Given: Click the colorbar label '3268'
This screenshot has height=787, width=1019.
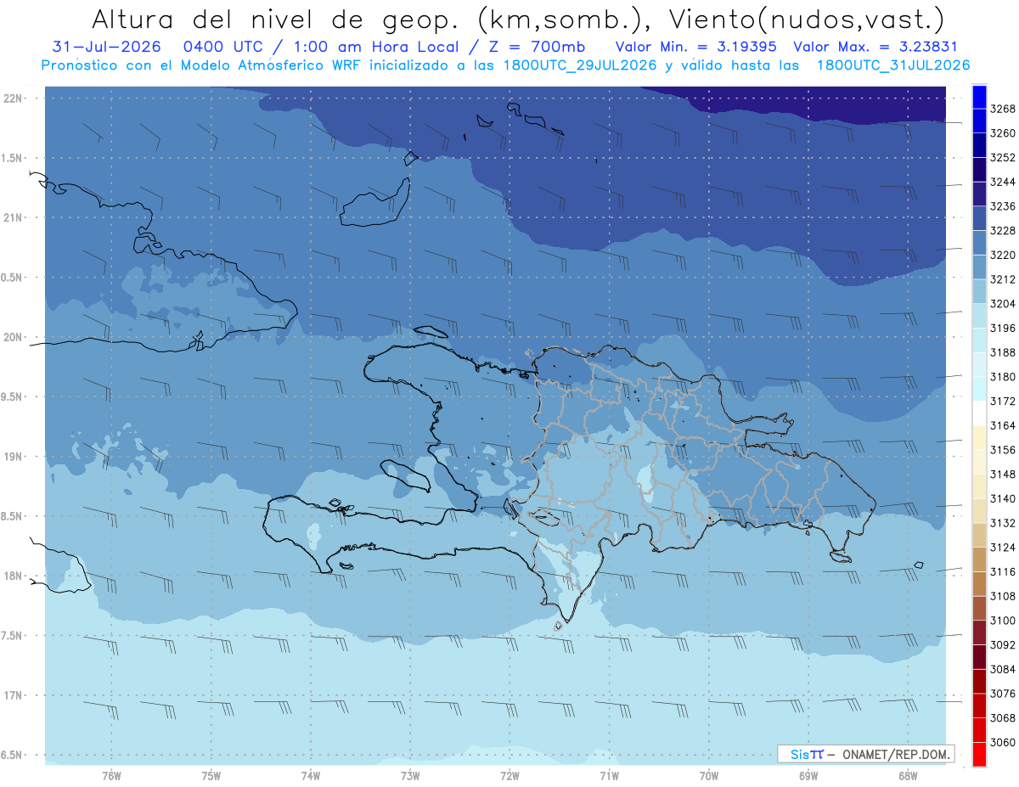Looking at the screenshot, I should tap(1003, 109).
